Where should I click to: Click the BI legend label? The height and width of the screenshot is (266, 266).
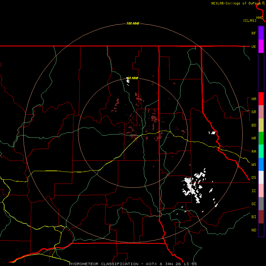tap(254, 217)
